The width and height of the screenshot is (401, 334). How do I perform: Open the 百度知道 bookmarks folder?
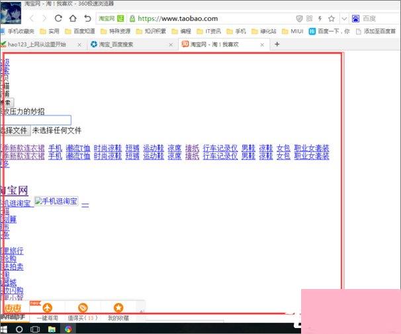pos(80,31)
